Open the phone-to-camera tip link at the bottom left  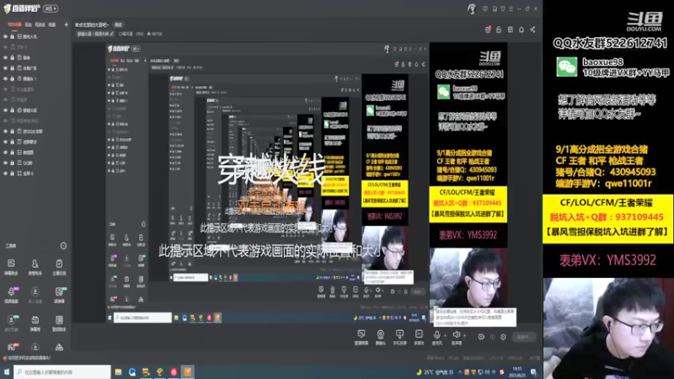(x=29, y=357)
